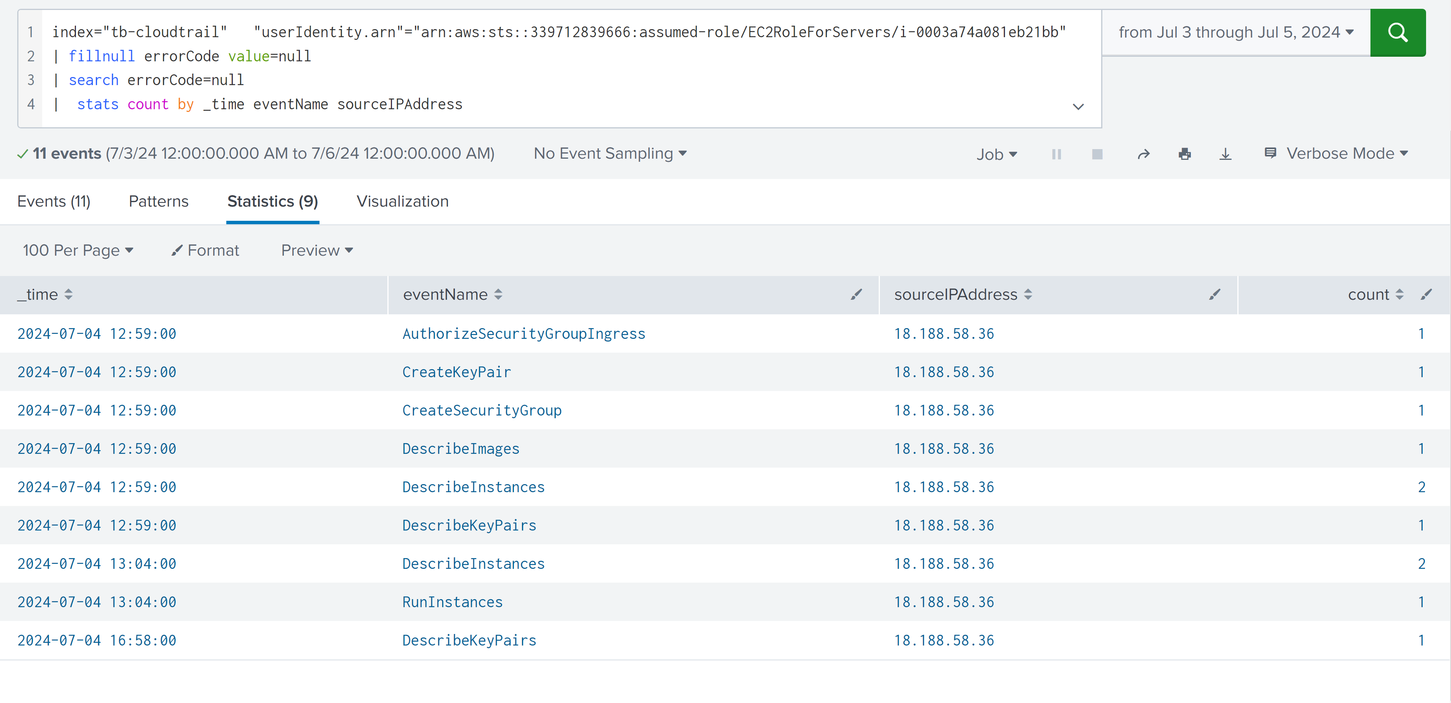This screenshot has height=703, width=1451.
Task: Edit count column format pencil
Action: tap(1426, 294)
